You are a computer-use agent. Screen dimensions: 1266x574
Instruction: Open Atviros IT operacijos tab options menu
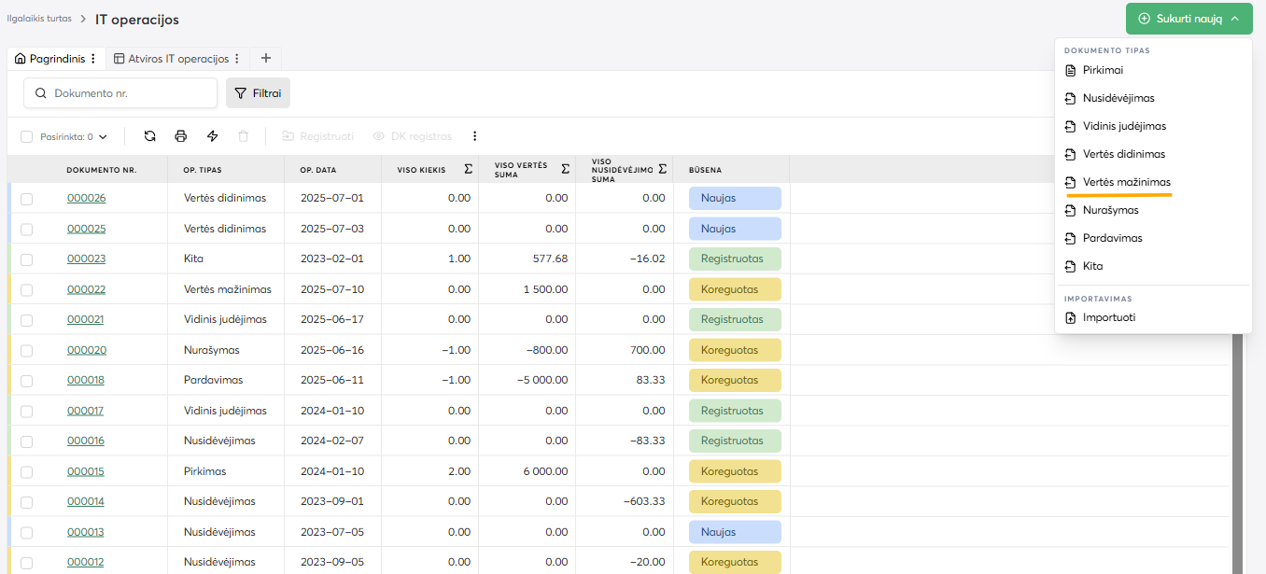click(x=237, y=59)
